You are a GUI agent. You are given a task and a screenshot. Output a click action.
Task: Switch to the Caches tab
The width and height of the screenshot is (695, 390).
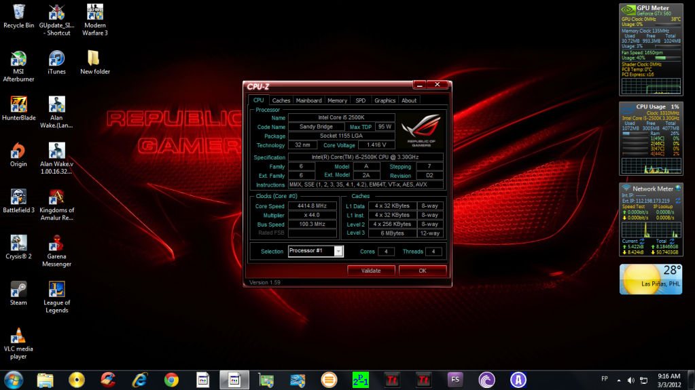(281, 100)
